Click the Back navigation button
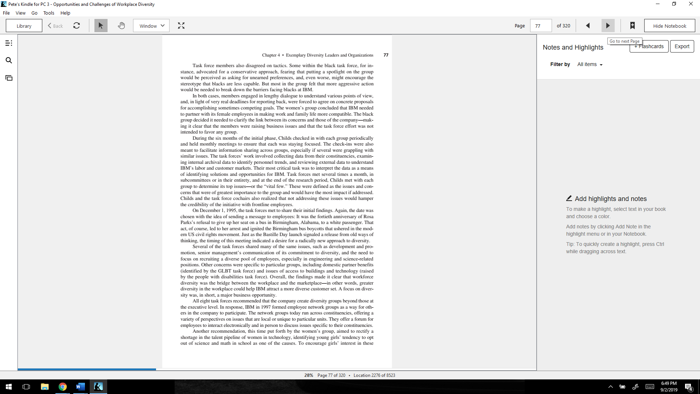Image resolution: width=700 pixels, height=394 pixels. 55,26
